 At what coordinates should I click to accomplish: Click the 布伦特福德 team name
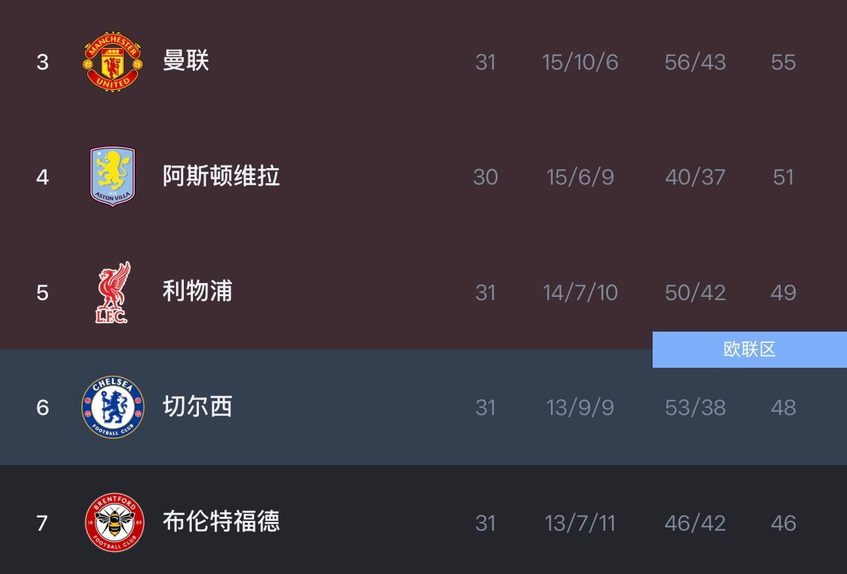click(x=221, y=523)
